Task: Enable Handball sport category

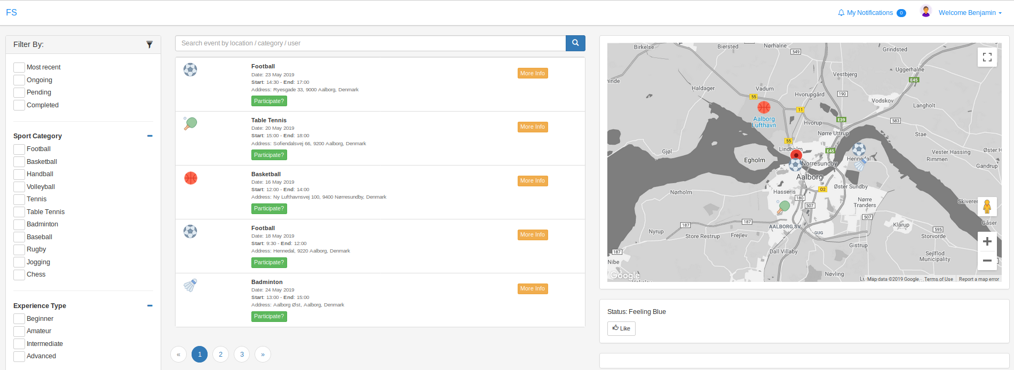Action: (19, 174)
